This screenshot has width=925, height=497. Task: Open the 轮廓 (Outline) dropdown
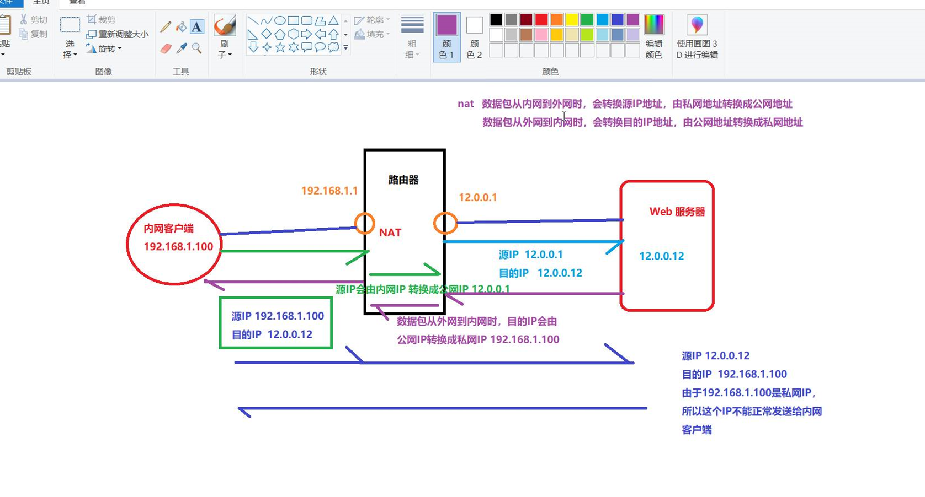point(372,20)
